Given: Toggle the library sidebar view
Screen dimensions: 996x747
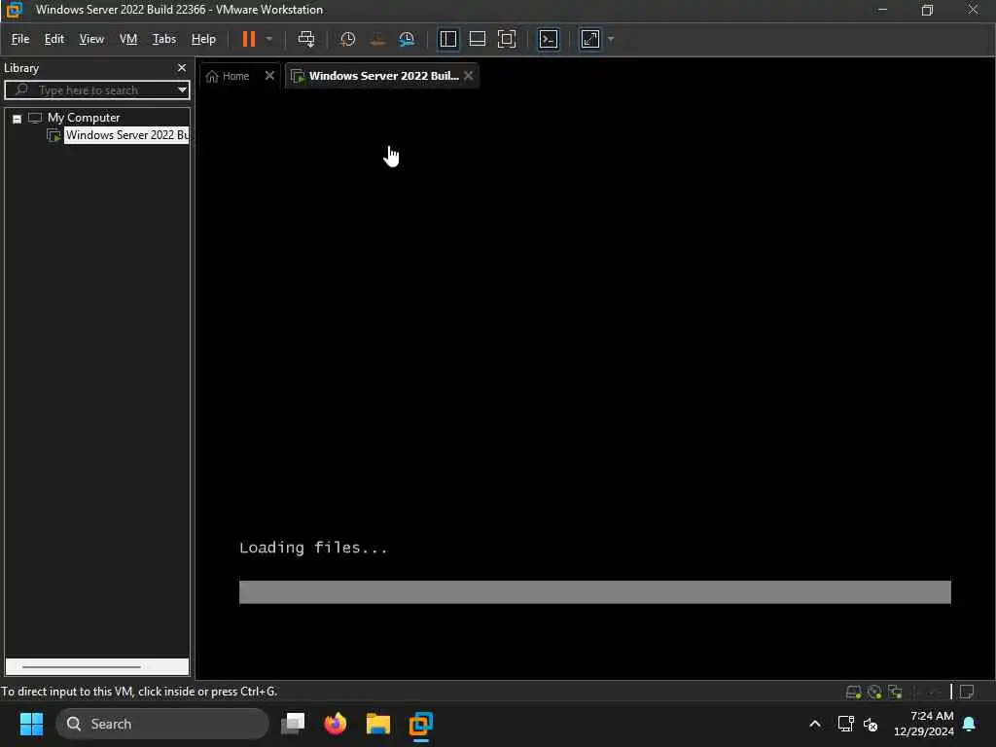Looking at the screenshot, I should click(447, 39).
